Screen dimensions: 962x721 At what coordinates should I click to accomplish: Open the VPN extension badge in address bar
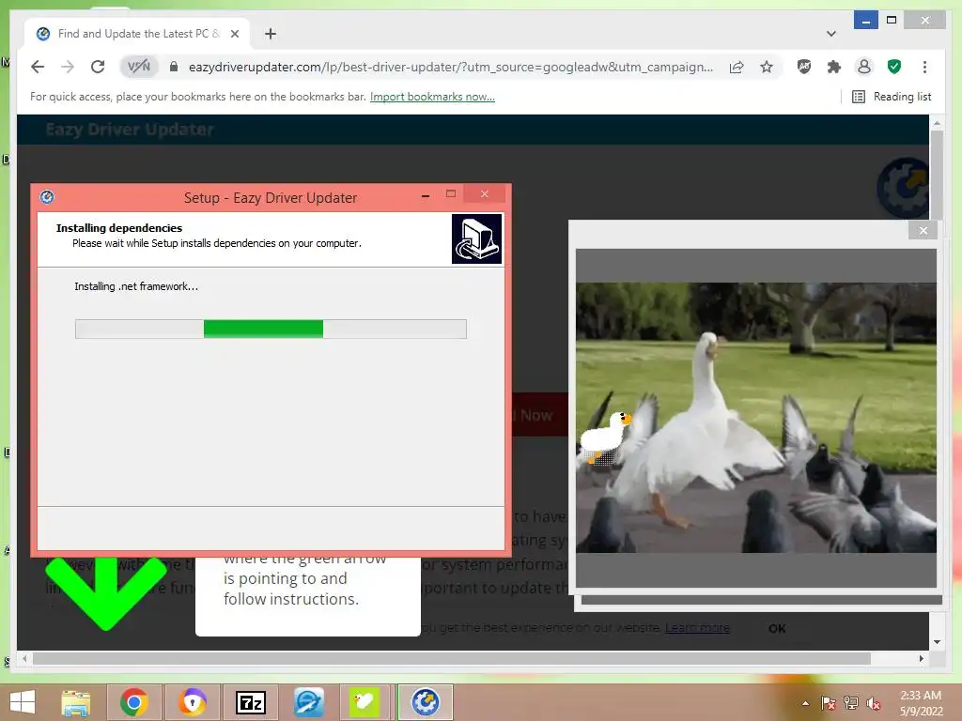[x=139, y=67]
